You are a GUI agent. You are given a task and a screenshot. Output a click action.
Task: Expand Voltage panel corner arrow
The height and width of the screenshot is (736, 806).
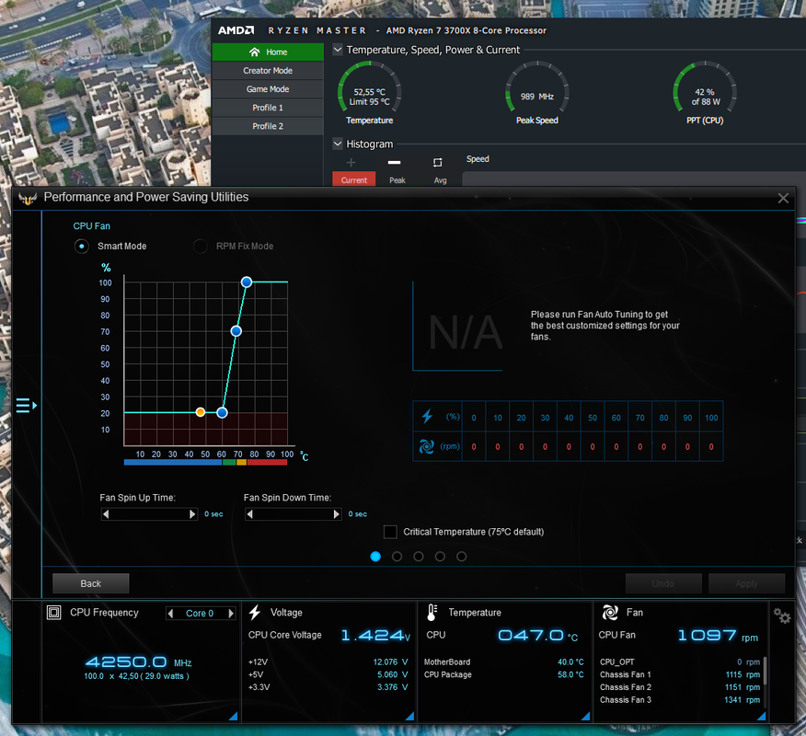tap(409, 716)
